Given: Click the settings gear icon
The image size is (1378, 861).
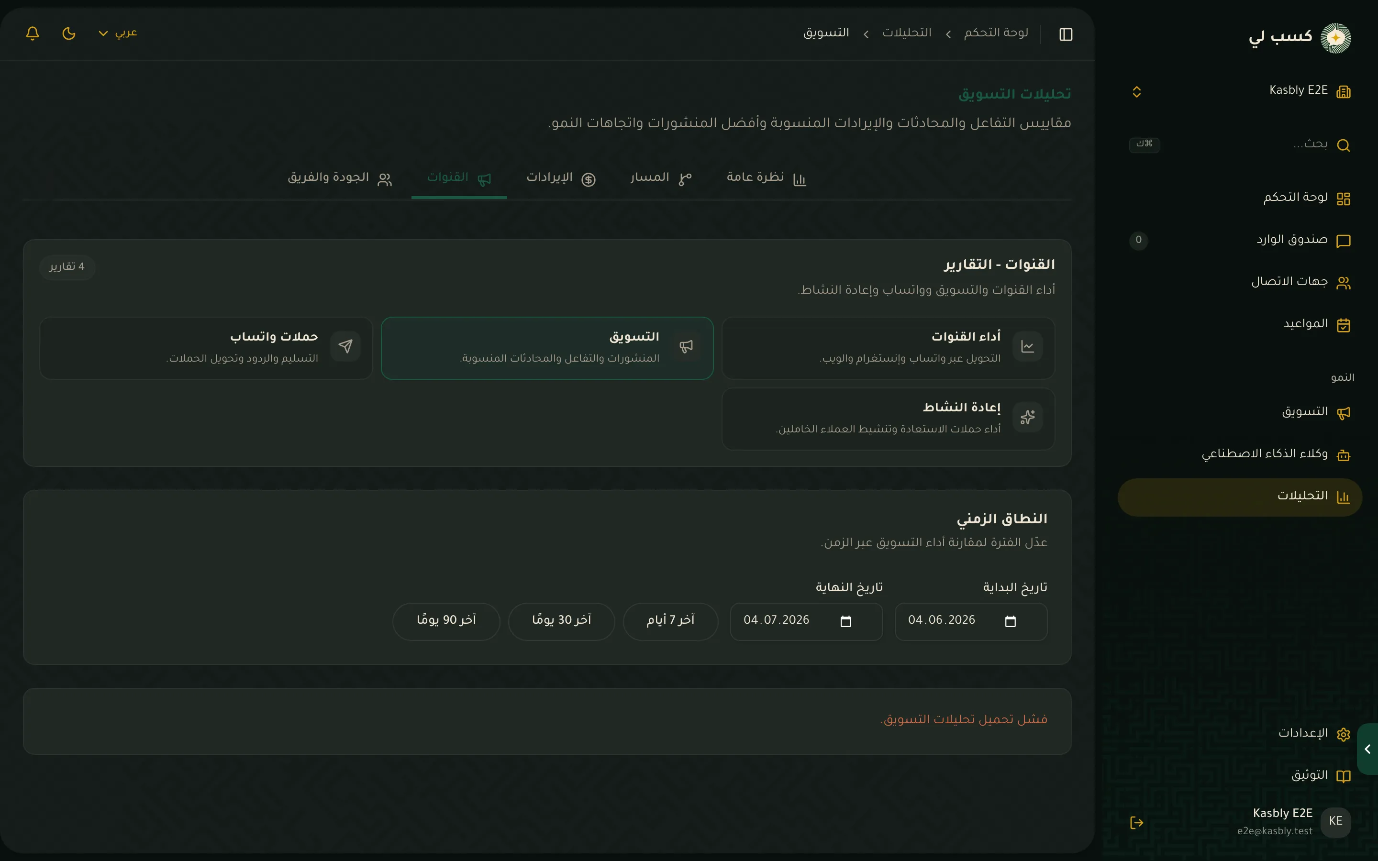Looking at the screenshot, I should point(1343,735).
